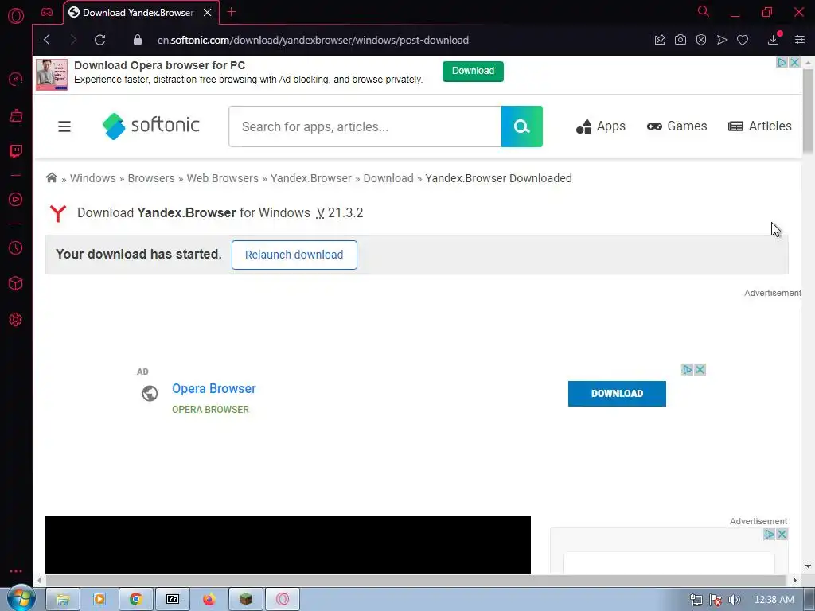Open Yandex.Browser breadcrumb link
The image size is (815, 611).
click(311, 178)
